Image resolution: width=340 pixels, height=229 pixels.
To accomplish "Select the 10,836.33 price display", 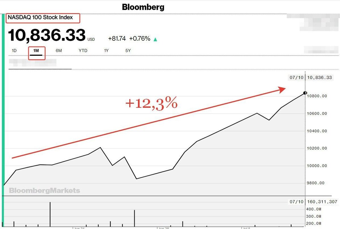I will pos(46,35).
